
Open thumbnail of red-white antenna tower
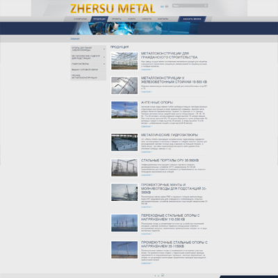(x=124, y=110)
